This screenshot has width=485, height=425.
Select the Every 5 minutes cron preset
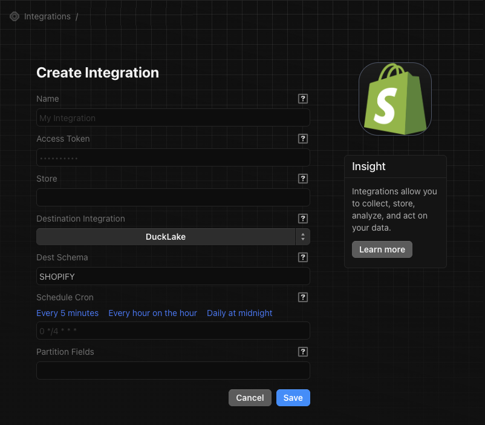(67, 313)
